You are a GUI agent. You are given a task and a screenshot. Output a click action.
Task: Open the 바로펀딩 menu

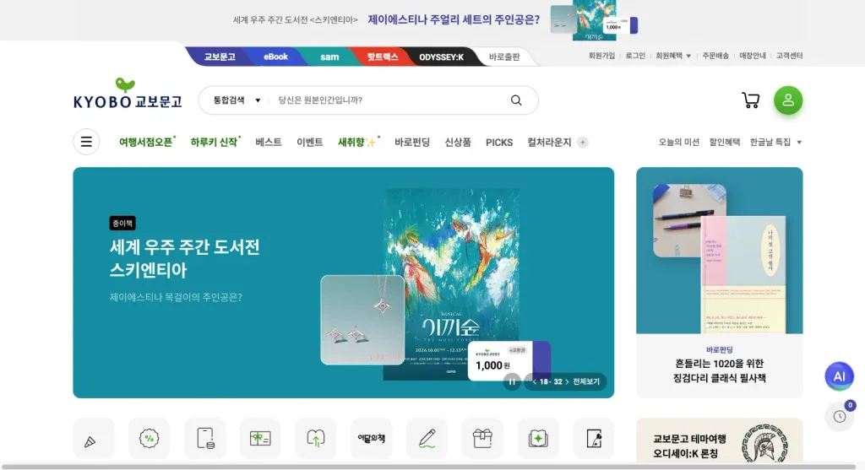coord(412,142)
